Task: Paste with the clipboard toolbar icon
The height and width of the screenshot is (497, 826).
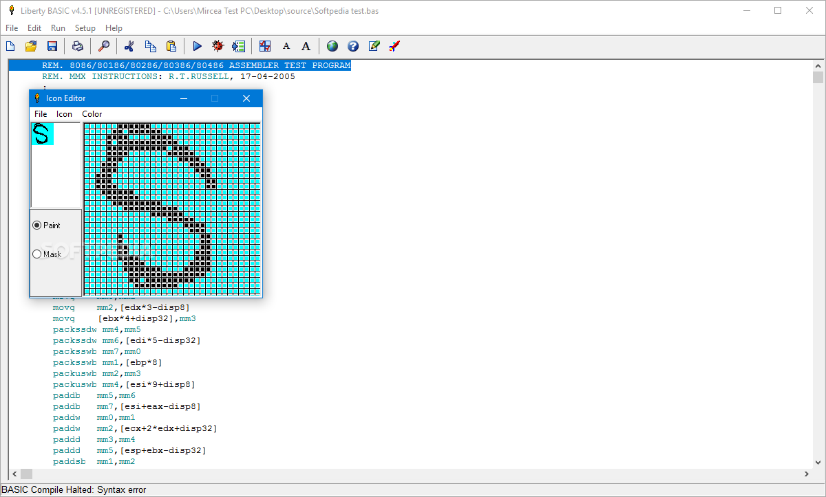Action: (171, 46)
